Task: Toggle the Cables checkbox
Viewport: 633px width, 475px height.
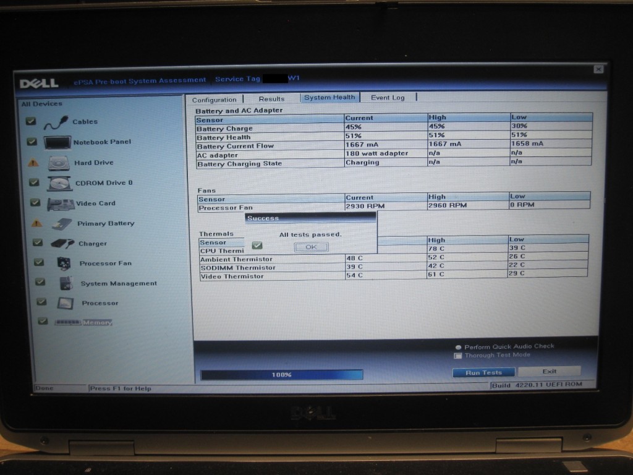Action: (x=31, y=121)
